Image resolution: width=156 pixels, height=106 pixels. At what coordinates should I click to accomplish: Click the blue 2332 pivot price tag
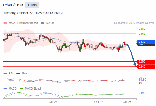[x=146, y=42]
